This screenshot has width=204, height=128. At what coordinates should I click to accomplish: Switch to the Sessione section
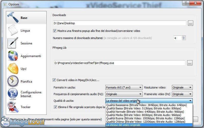click(27, 43)
